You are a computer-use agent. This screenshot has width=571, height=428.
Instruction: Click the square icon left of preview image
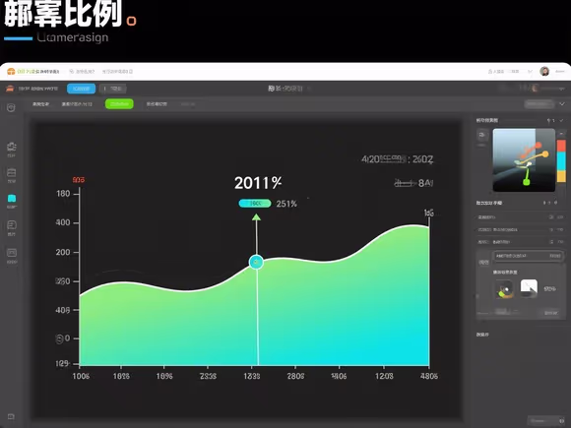pyautogui.click(x=482, y=136)
